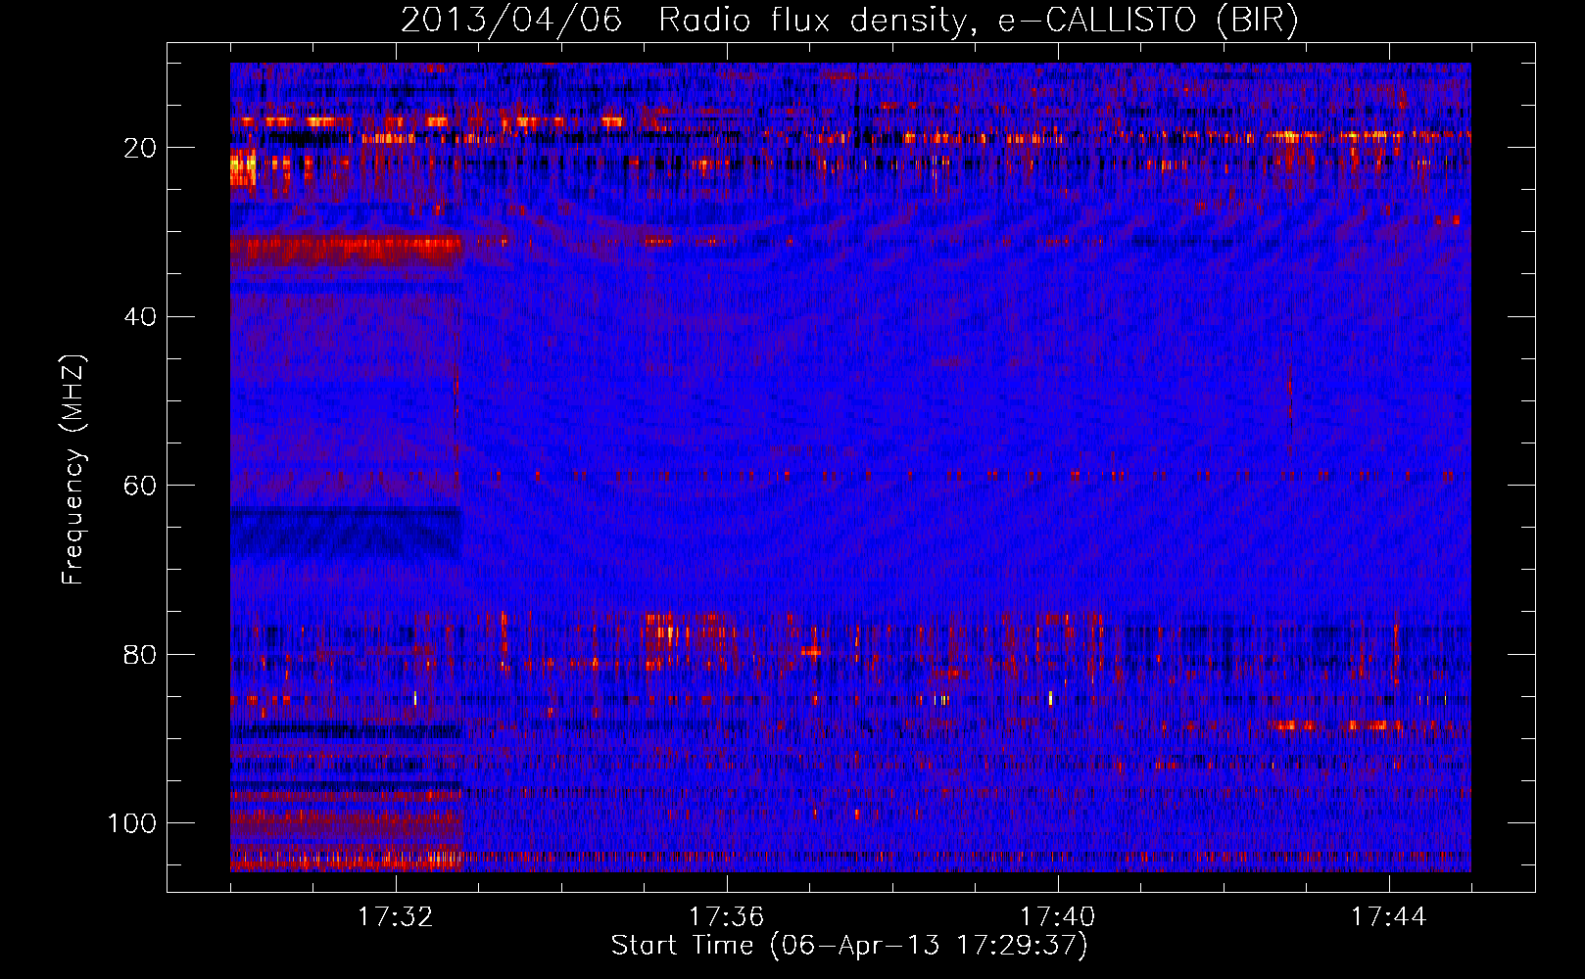The width and height of the screenshot is (1585, 979).
Task: Click the 17:32 time tick label
Action: click(x=396, y=917)
